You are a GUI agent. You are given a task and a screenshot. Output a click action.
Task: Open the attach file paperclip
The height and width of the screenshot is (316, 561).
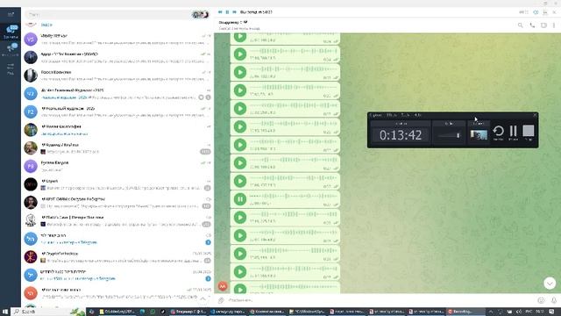(221, 300)
